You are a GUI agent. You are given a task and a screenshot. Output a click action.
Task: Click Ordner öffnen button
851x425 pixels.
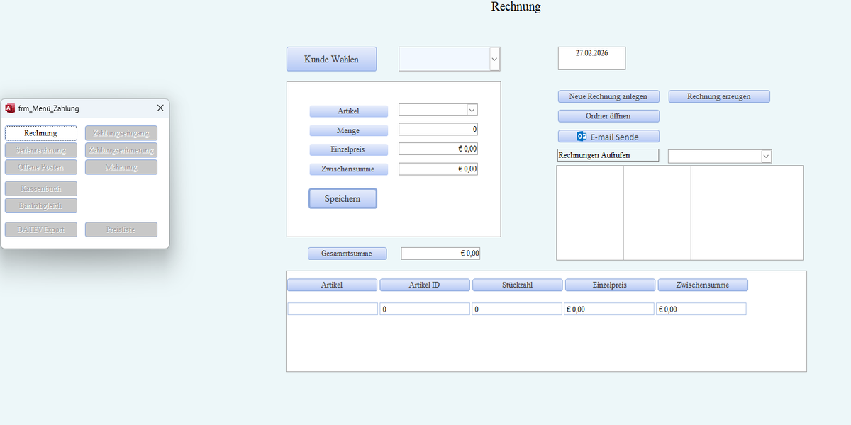(608, 116)
